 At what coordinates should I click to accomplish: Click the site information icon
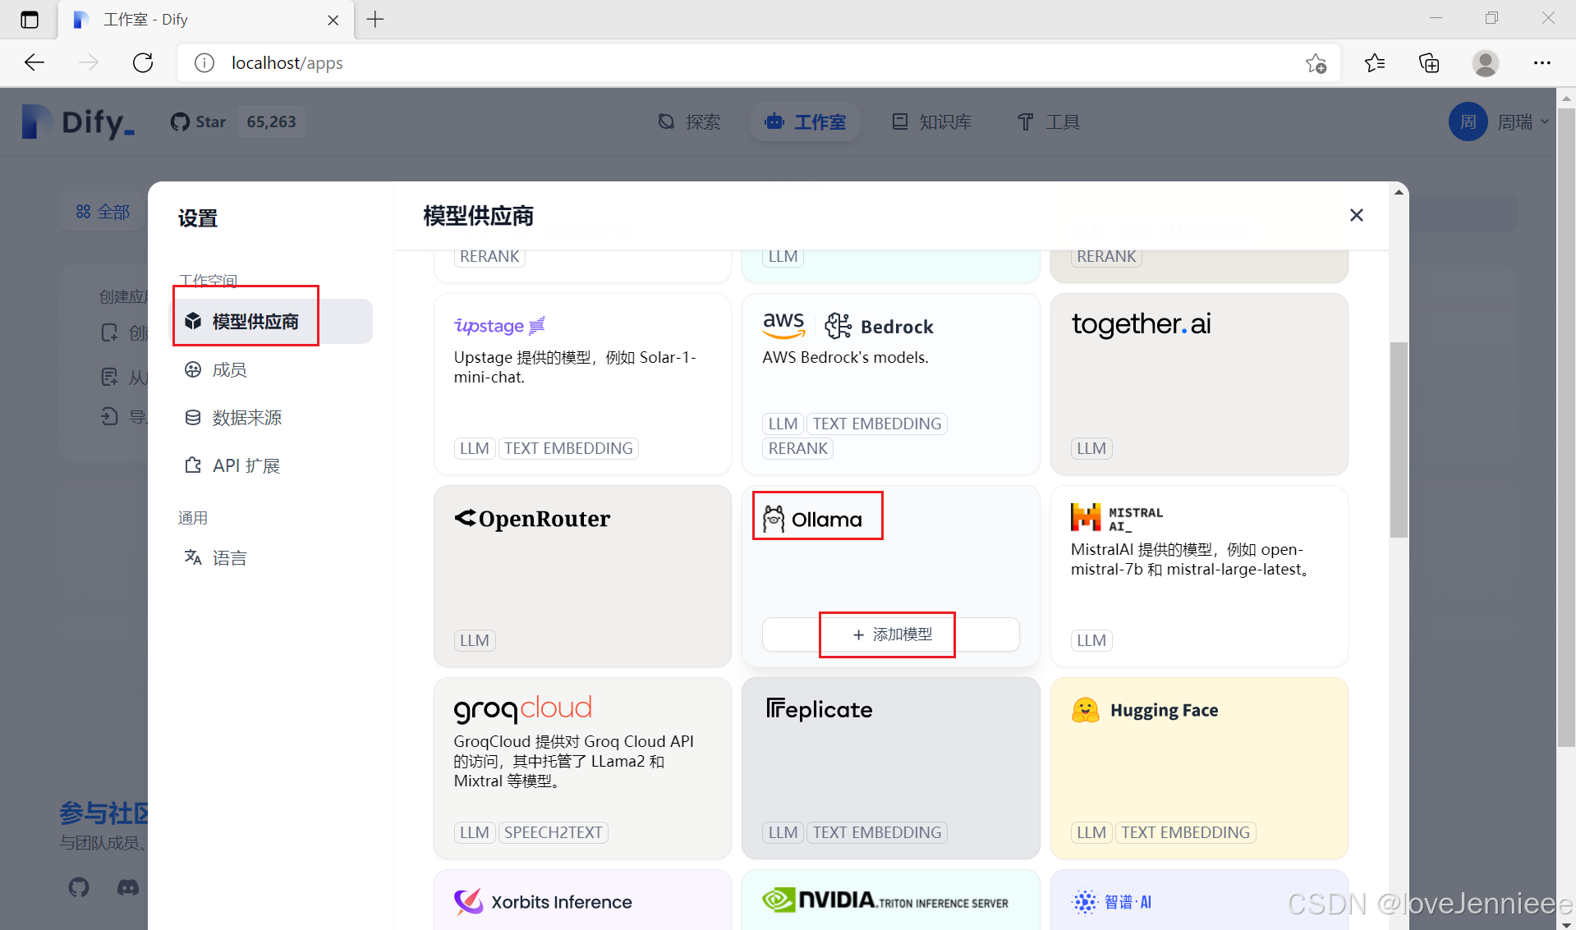click(x=204, y=62)
